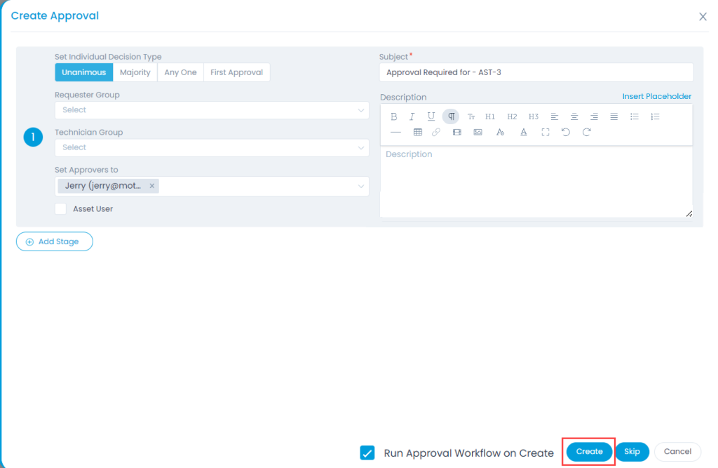Insert a horizontal line in the Description
This screenshot has width=718, height=468.
click(x=395, y=132)
